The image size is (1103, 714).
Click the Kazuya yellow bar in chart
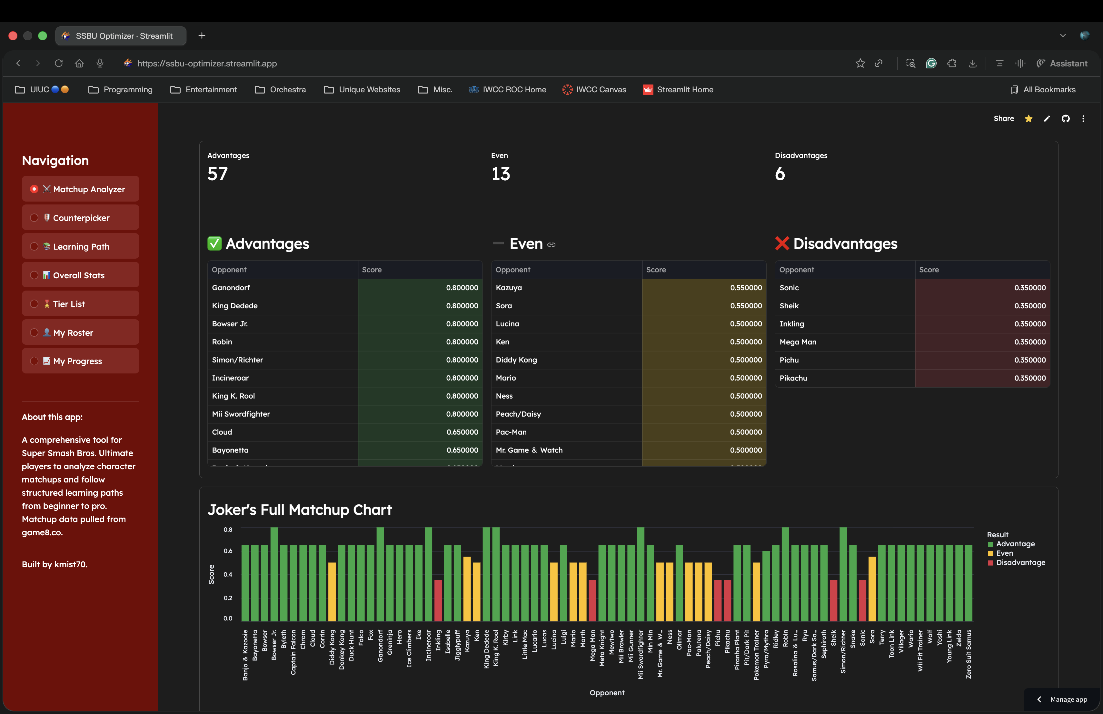click(467, 589)
